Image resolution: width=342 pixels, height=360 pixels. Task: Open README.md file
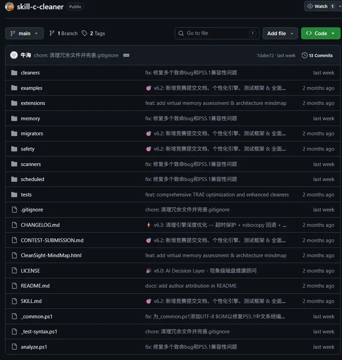(x=35, y=285)
